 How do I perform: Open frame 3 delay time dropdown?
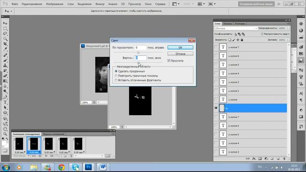pyautogui.click(x=54, y=152)
